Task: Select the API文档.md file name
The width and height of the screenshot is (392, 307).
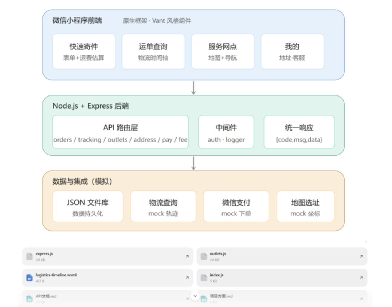Action: 46,296
